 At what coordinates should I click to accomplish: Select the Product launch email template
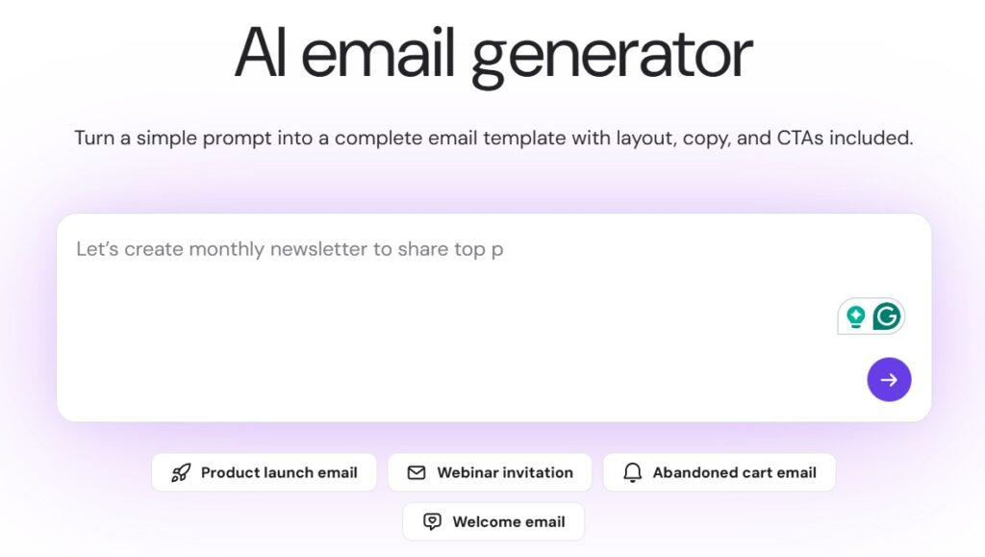[264, 471]
